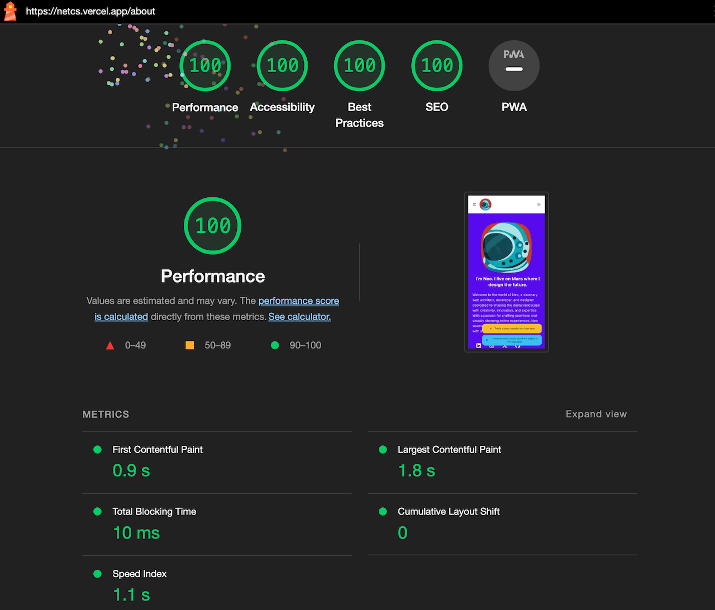715x610 pixels.
Task: Click the netcs.vercel.app/about URL
Action: coord(90,11)
